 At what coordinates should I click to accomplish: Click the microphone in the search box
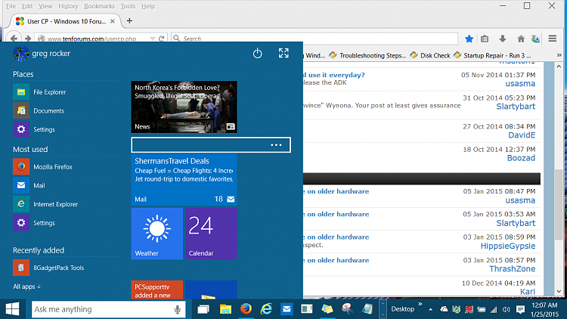click(177, 310)
